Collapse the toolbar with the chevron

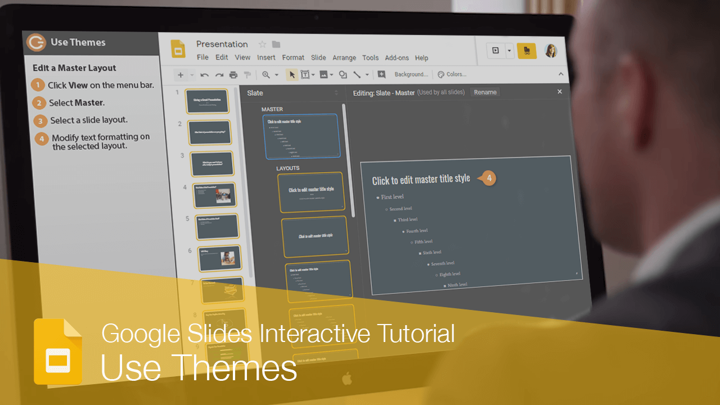tap(560, 74)
